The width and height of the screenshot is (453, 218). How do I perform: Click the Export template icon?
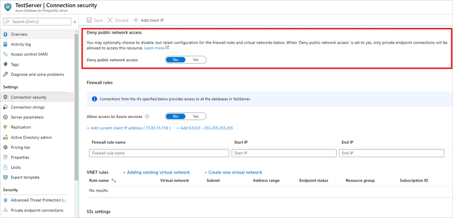coord(5,177)
